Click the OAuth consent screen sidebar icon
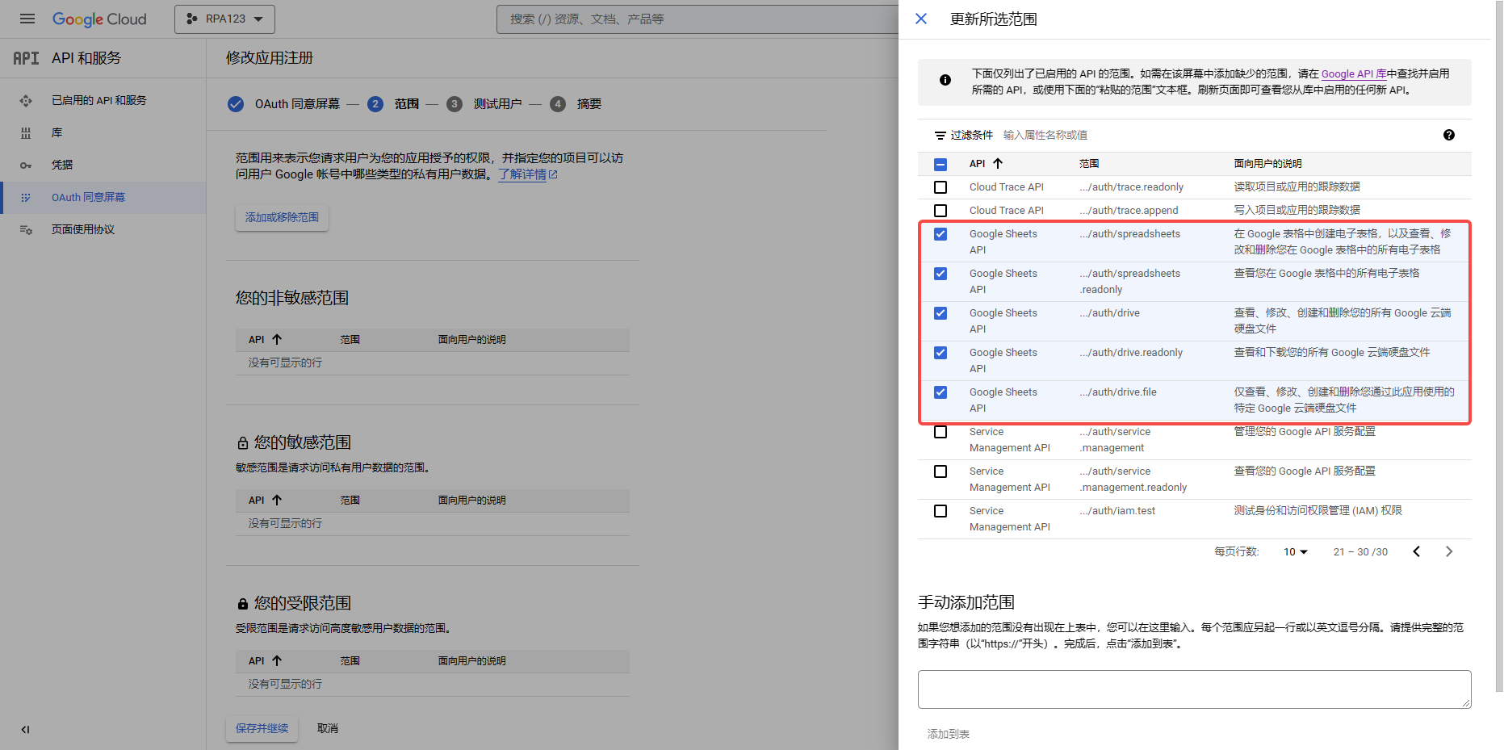Viewport: 1504px width, 750px height. (x=26, y=197)
